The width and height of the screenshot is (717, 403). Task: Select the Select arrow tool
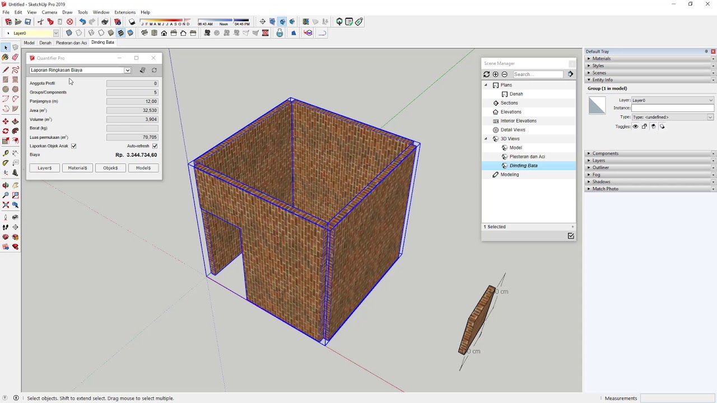[x=6, y=48]
